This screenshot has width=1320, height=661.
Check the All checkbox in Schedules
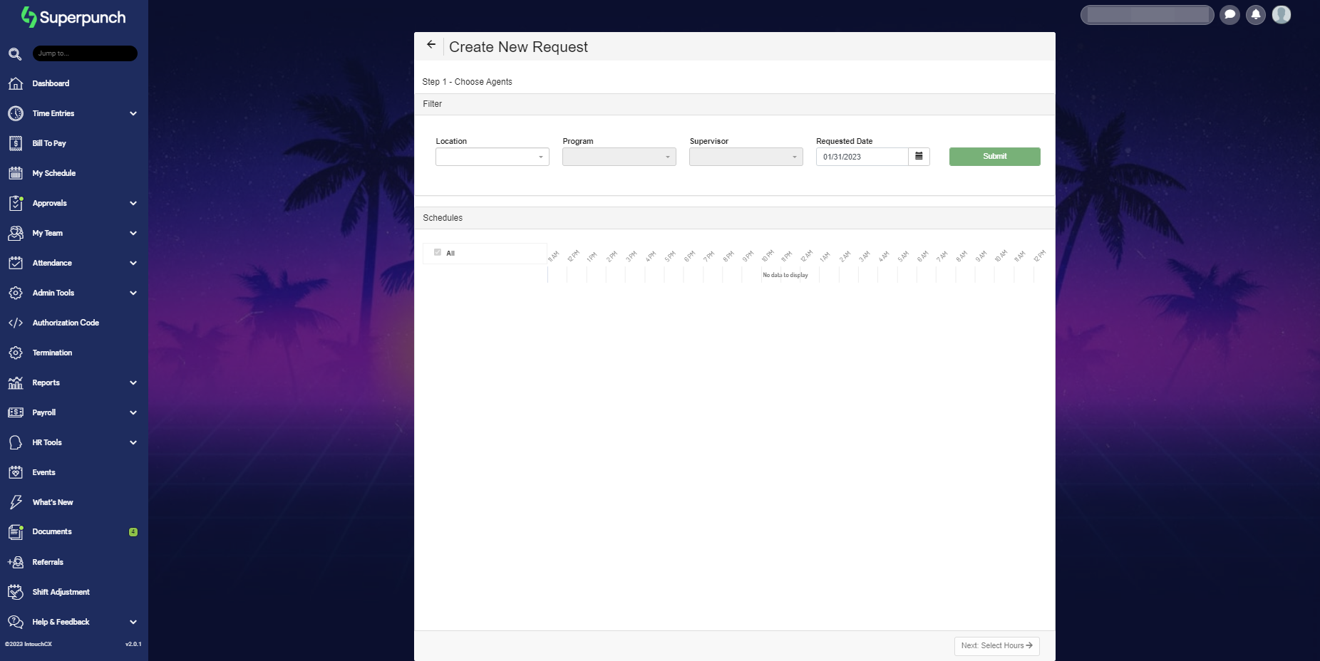tap(437, 252)
